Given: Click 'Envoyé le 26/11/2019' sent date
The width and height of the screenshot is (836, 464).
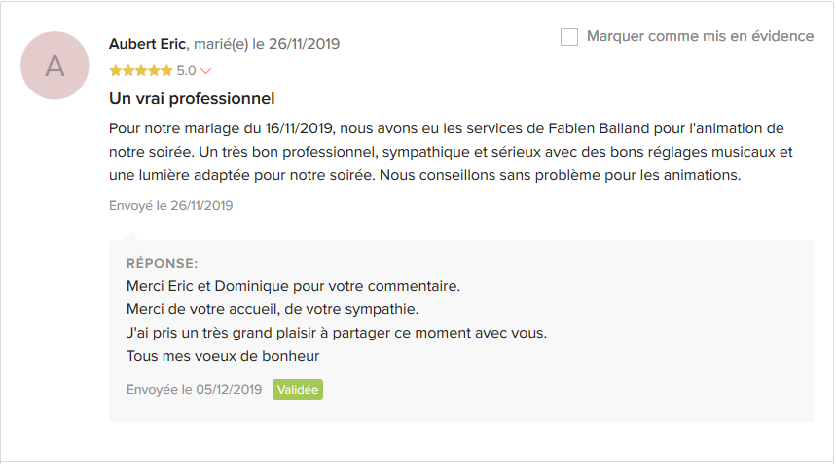Looking at the screenshot, I should (171, 206).
